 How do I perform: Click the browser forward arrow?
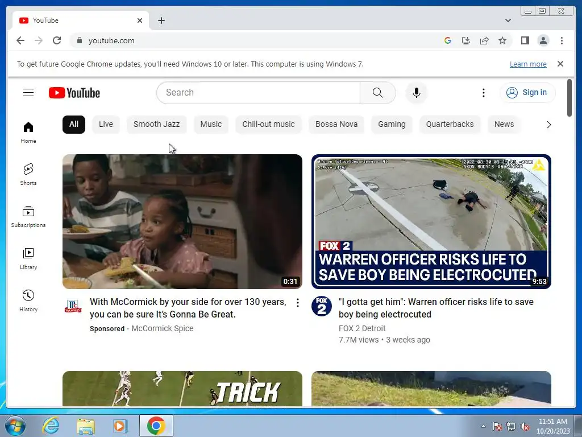pyautogui.click(x=39, y=40)
